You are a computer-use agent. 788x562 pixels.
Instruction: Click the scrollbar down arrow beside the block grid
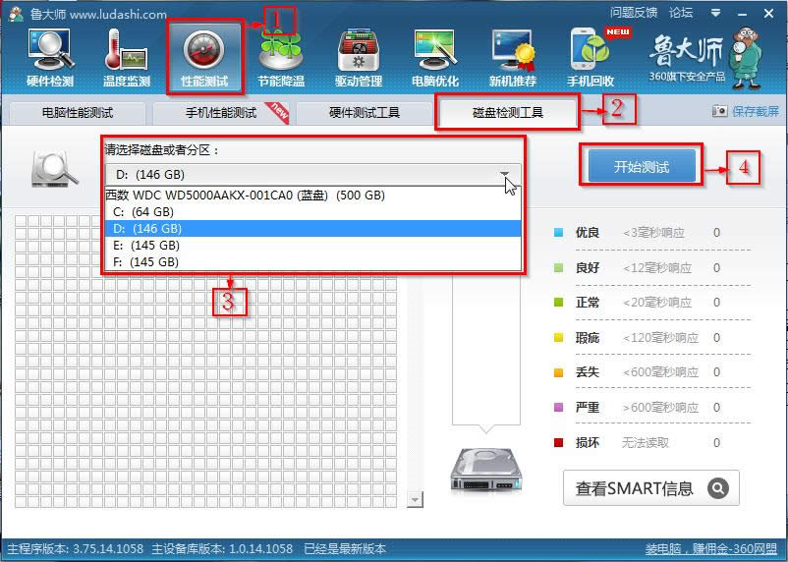click(415, 501)
